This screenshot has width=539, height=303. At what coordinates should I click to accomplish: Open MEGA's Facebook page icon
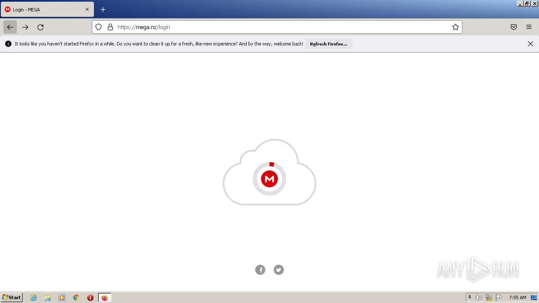(x=260, y=270)
